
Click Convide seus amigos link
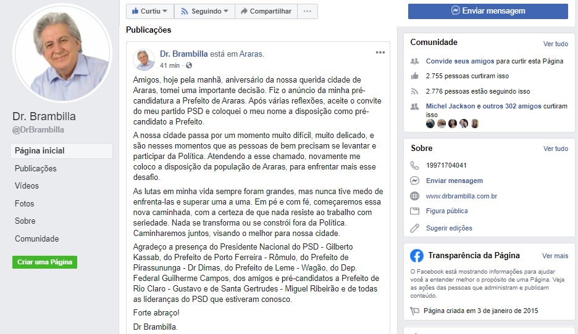[x=459, y=61]
